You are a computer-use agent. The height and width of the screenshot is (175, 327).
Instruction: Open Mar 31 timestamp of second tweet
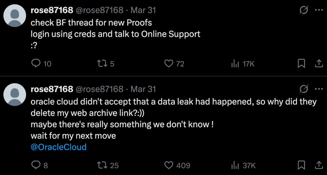[143, 89]
